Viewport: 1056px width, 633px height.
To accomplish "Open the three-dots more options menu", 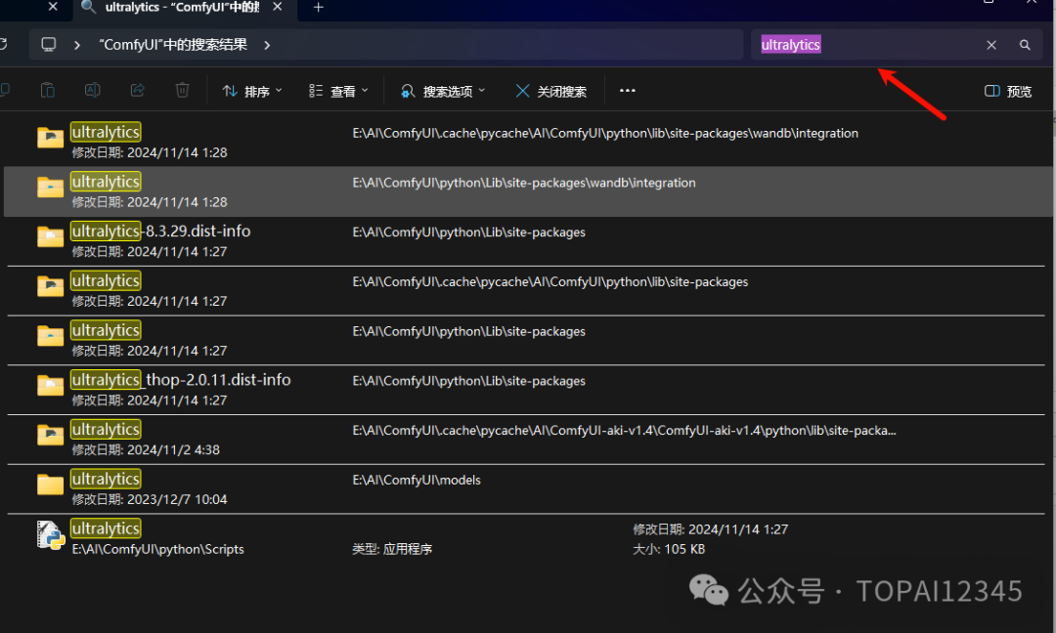I will pos(627,91).
